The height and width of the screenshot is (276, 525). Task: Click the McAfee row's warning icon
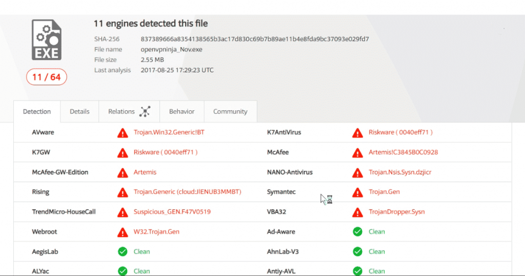pos(357,153)
